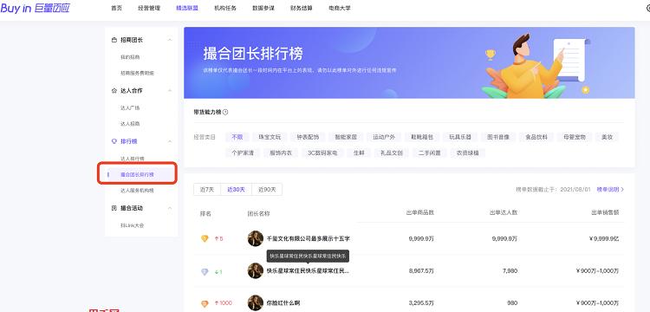Open 抖Link大会 in the sidebar
650x312 pixels.
133,225
